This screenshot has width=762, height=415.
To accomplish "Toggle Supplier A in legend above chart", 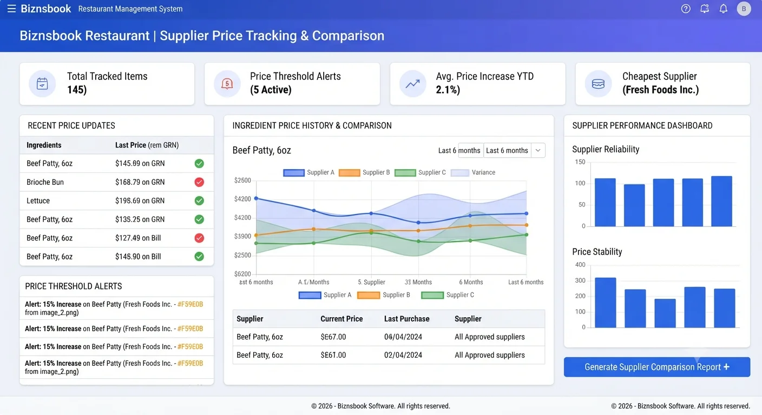I will 309,172.
